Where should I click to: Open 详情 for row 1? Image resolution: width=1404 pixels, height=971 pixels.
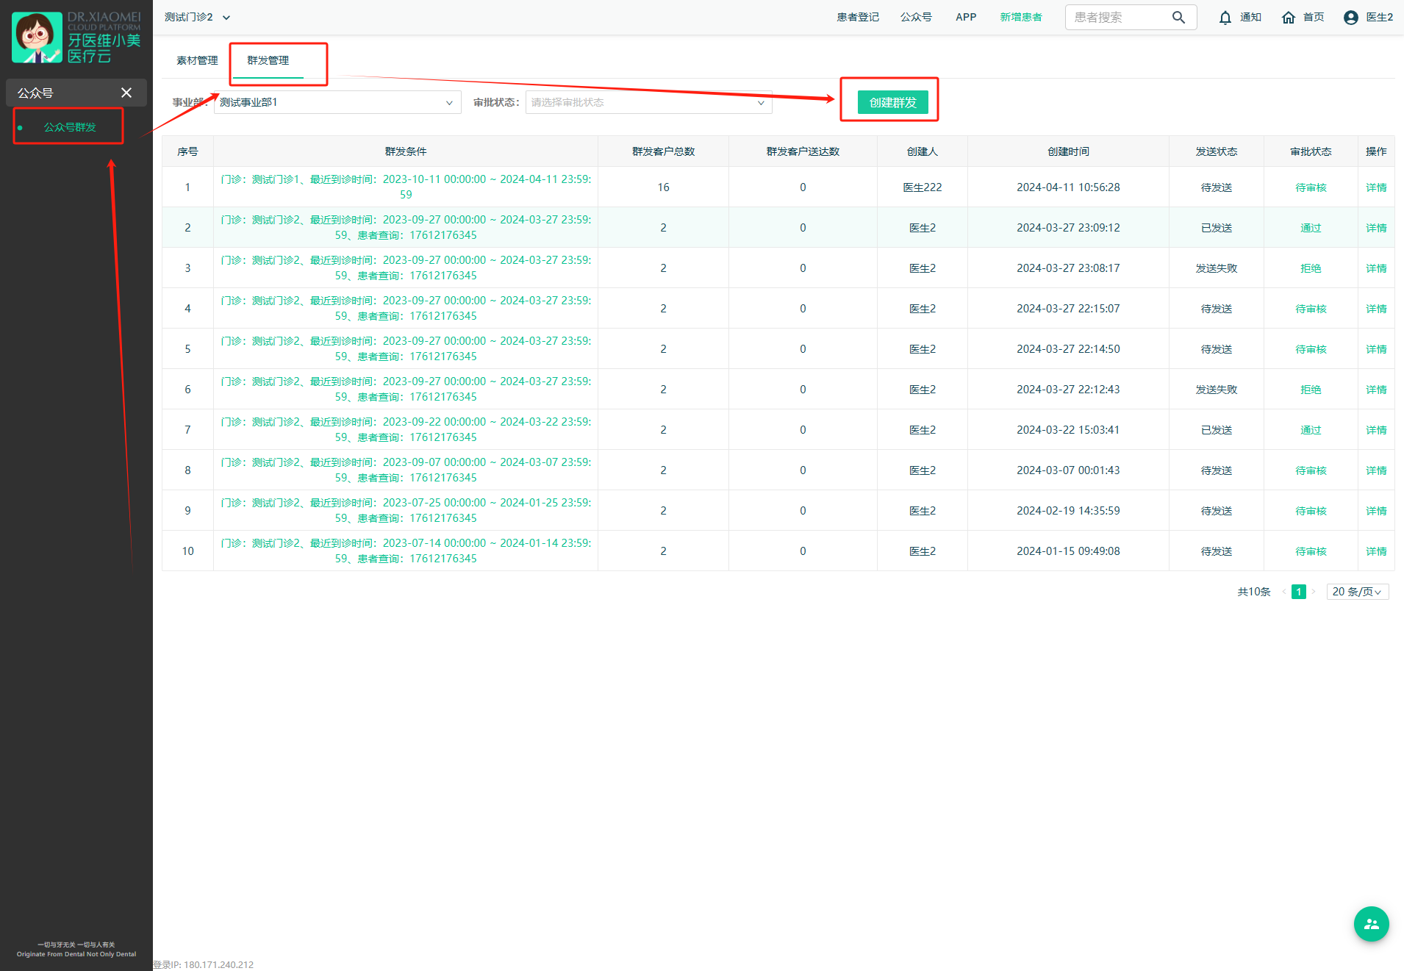[1376, 187]
